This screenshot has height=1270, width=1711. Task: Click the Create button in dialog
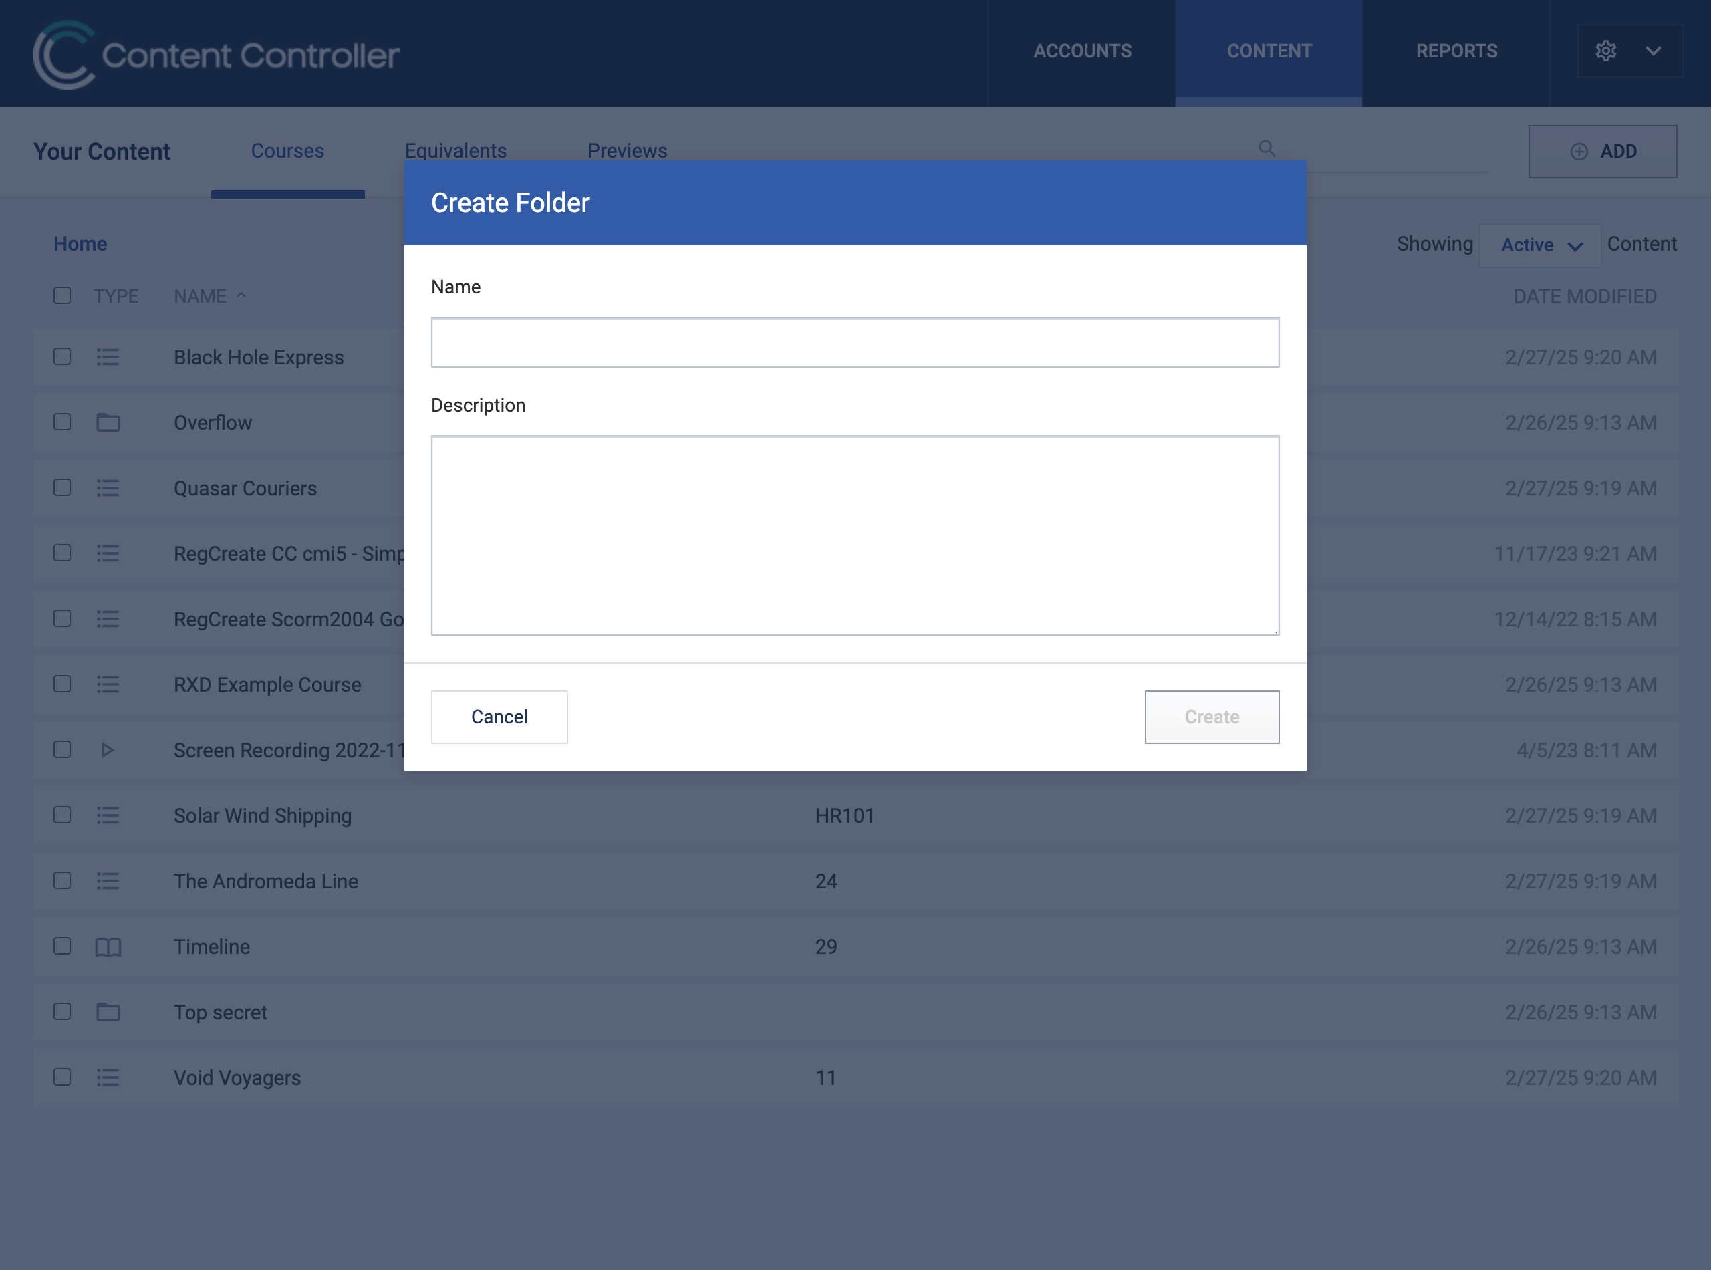click(x=1211, y=717)
